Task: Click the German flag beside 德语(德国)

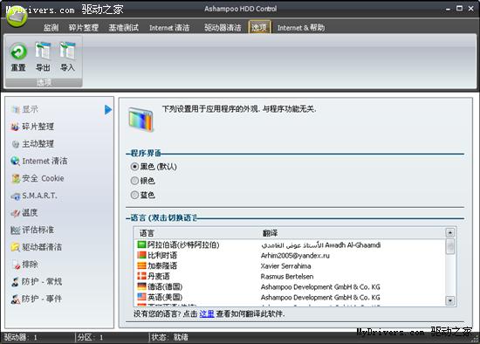Action: pyautogui.click(x=141, y=286)
